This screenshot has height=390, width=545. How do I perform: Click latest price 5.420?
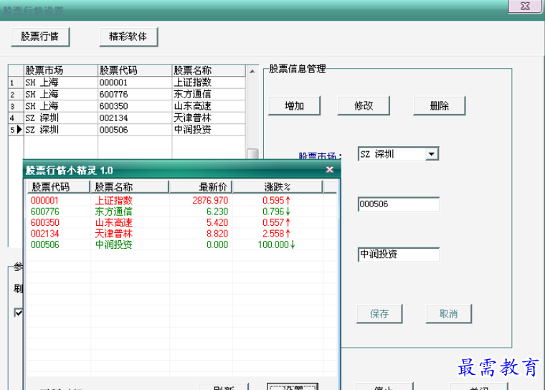pyautogui.click(x=217, y=223)
